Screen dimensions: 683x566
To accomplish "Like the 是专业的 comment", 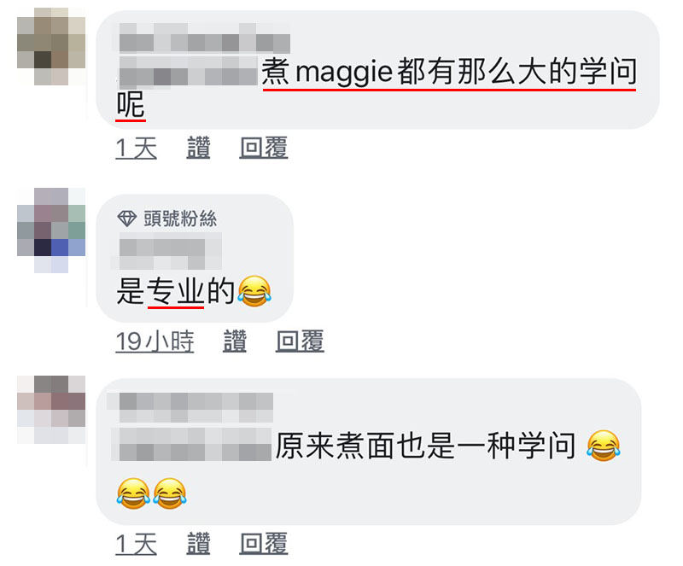I will [x=234, y=341].
